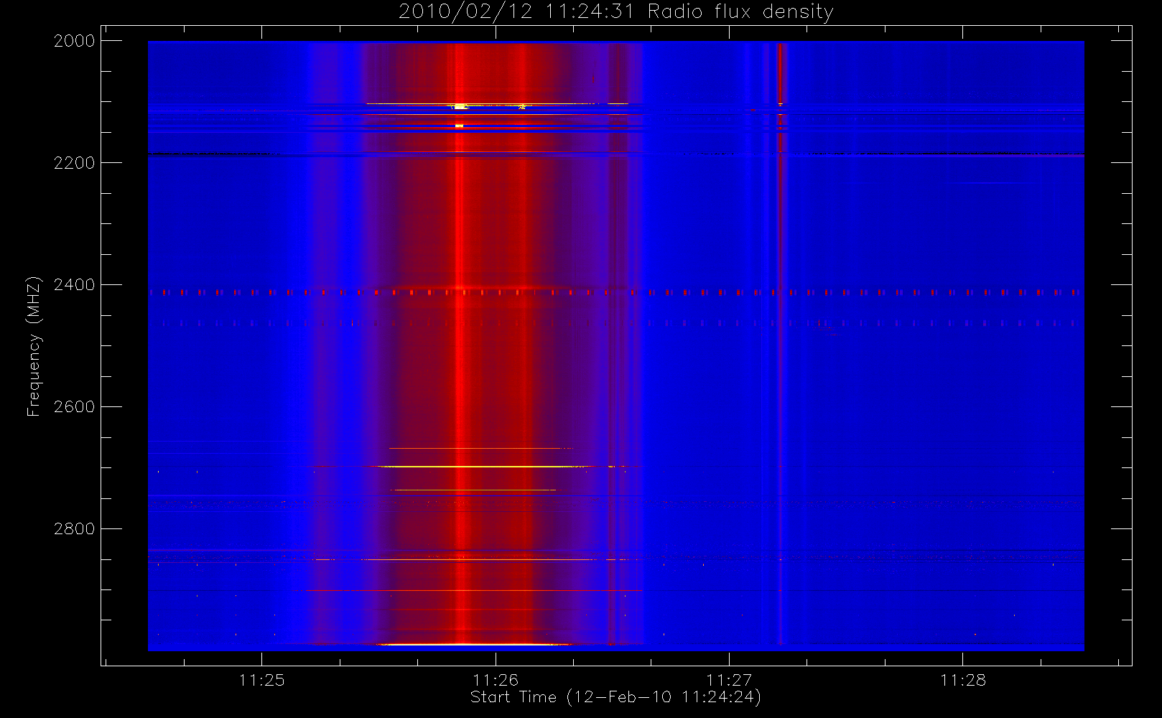Image resolution: width=1162 pixels, height=718 pixels.
Task: Click the 11:27 time tick label
Action: pos(729,680)
